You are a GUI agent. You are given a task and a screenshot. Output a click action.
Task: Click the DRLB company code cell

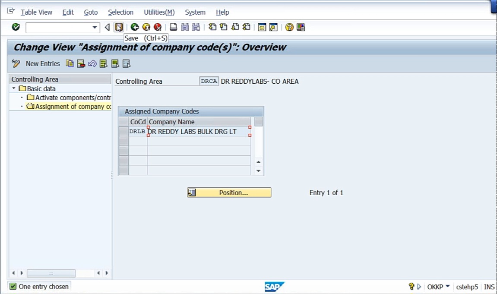[138, 132]
